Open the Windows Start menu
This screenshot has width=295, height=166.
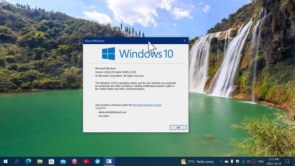pyautogui.click(x=6, y=161)
